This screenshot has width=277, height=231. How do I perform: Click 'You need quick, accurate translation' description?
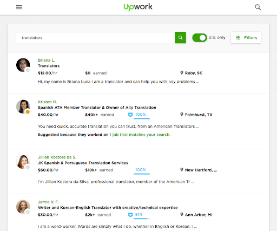(x=118, y=127)
